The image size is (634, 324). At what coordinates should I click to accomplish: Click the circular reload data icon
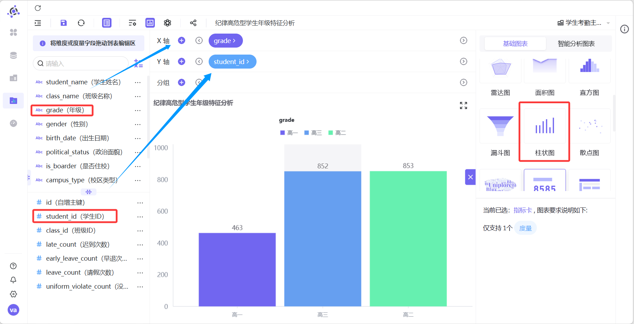[x=81, y=23]
